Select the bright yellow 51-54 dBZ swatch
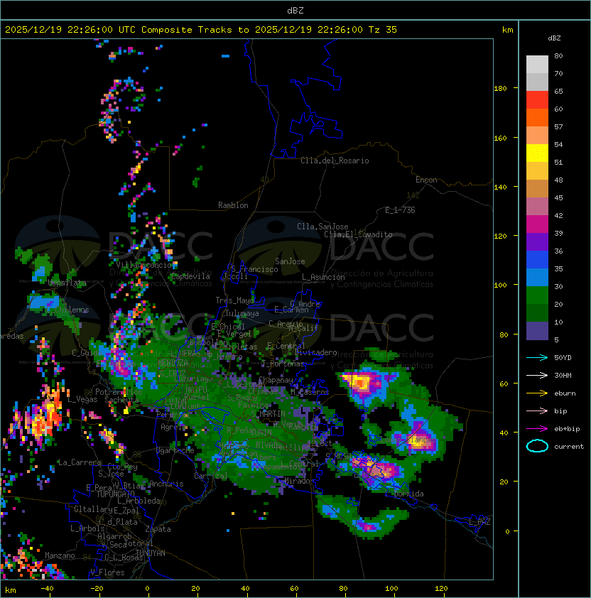 point(537,153)
